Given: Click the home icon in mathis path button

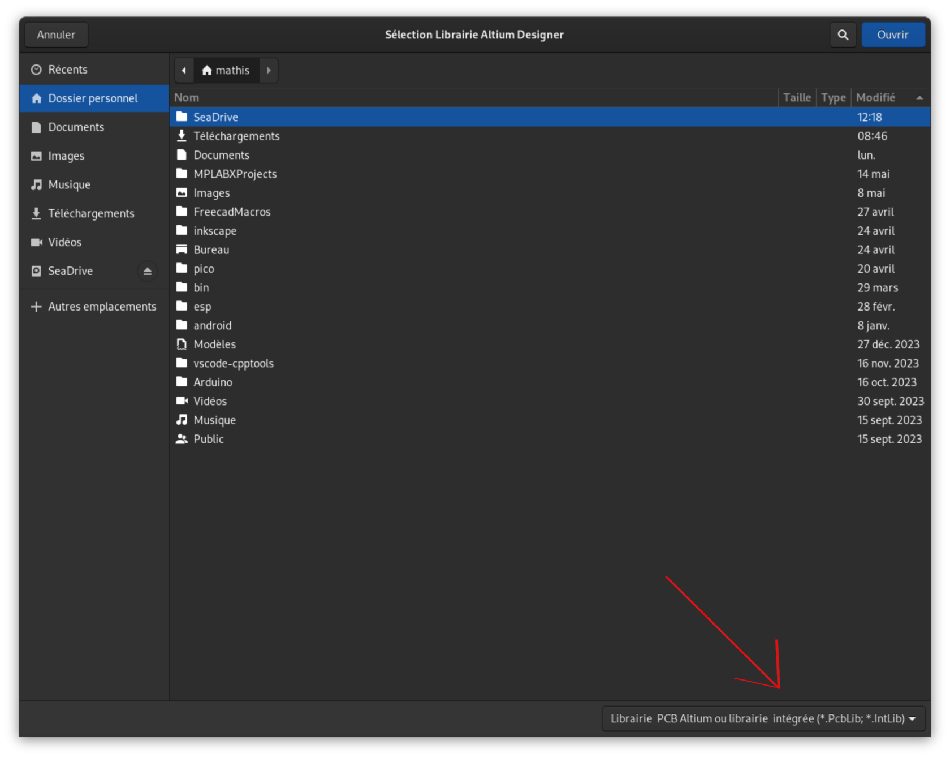Looking at the screenshot, I should pyautogui.click(x=207, y=70).
